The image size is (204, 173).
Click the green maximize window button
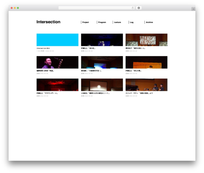click(x=18, y=8)
